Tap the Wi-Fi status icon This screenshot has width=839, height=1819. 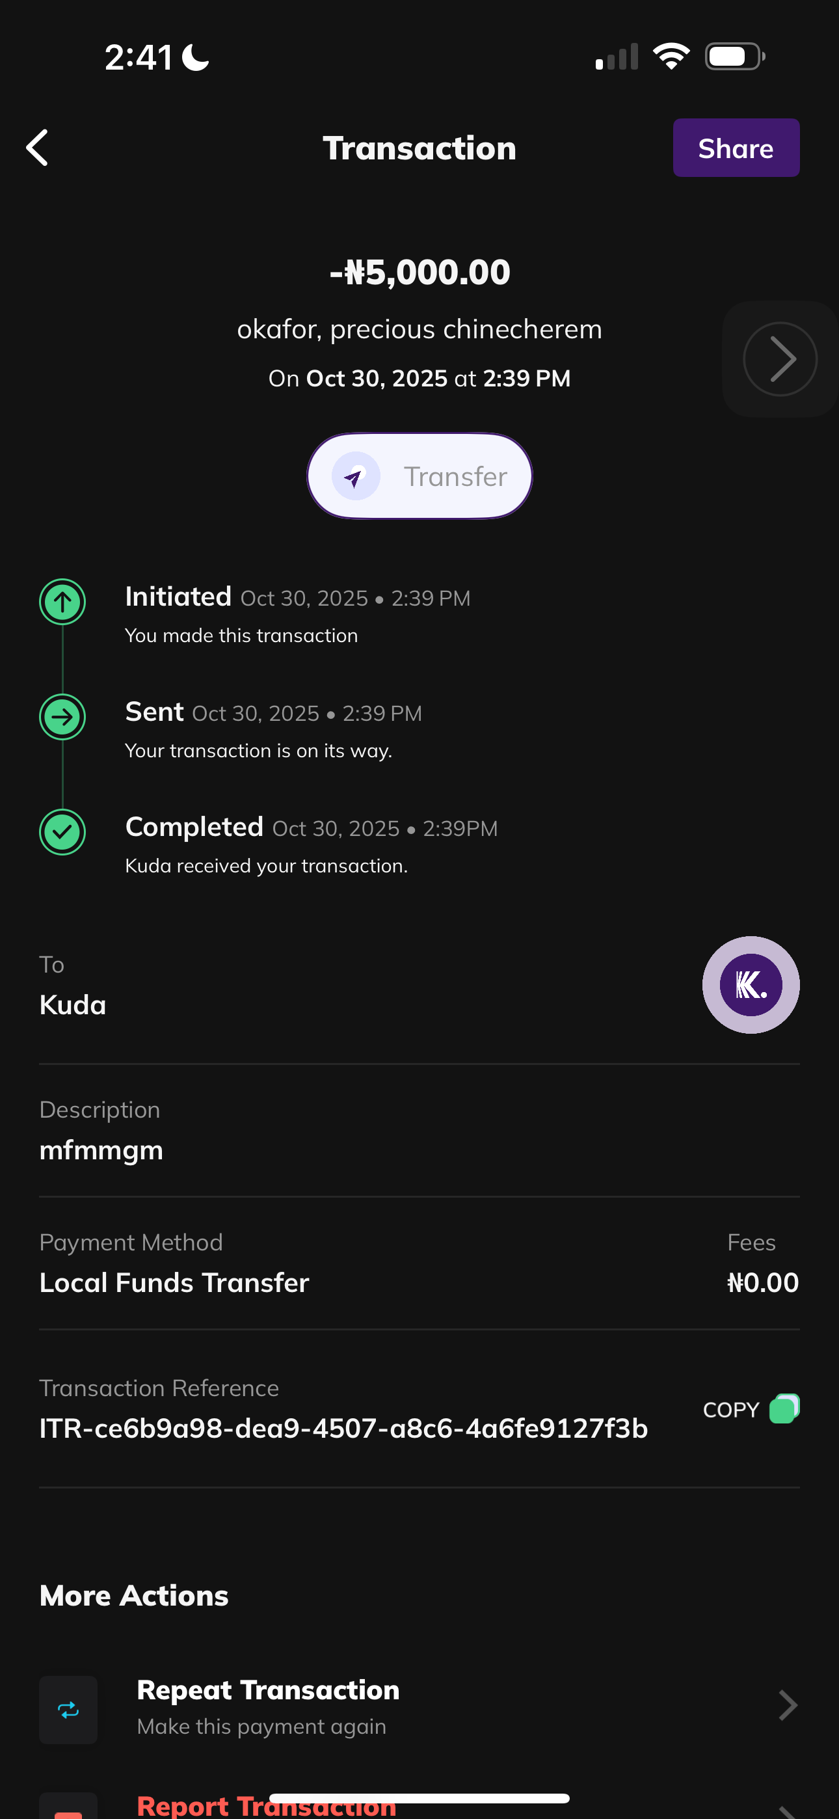[671, 57]
